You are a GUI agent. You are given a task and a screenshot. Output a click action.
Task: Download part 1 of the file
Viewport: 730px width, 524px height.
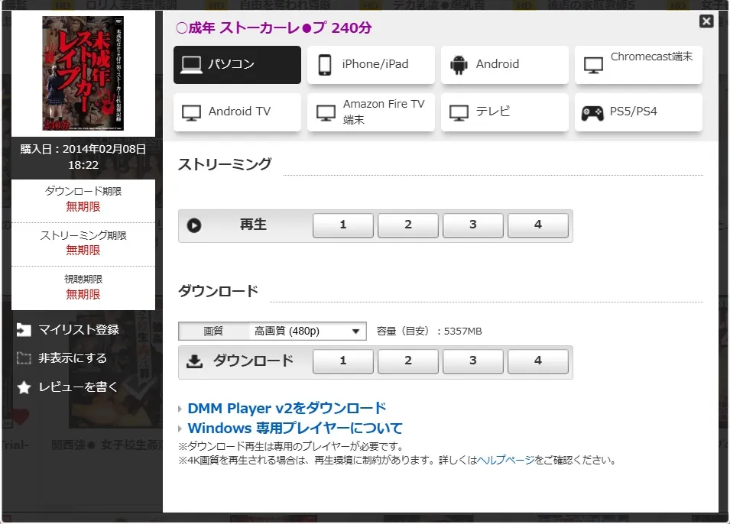click(x=343, y=361)
